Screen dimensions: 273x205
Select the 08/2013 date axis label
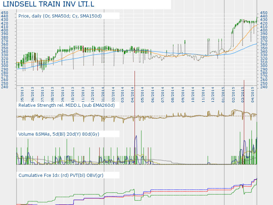(53, 94)
